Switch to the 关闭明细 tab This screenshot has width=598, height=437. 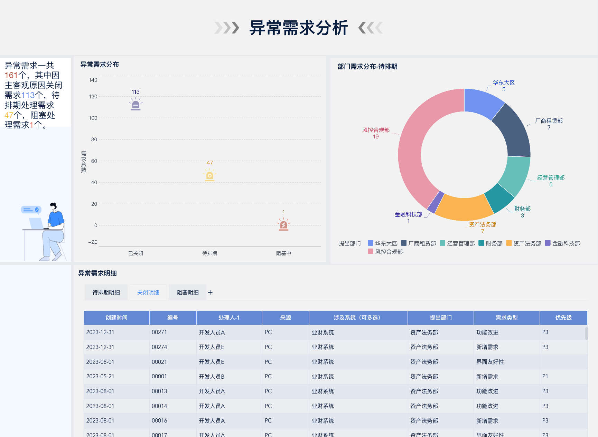(148, 292)
